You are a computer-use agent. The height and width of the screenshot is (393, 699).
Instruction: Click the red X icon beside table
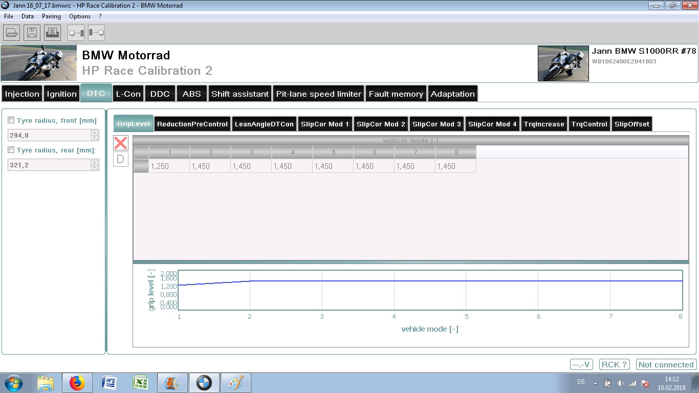121,143
